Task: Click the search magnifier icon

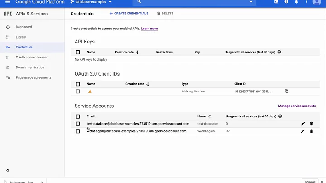Action: pos(139,2)
